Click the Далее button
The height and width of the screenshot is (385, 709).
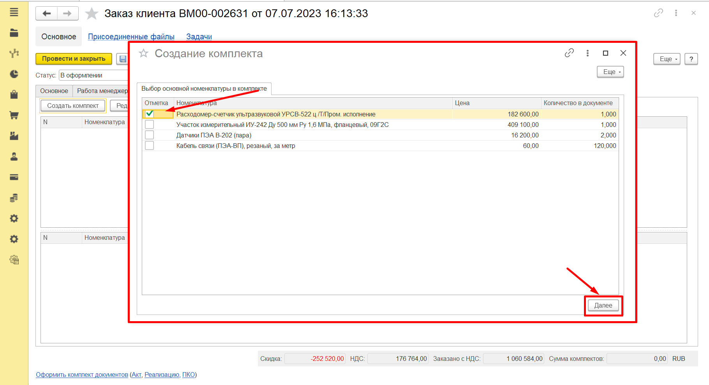pyautogui.click(x=603, y=306)
